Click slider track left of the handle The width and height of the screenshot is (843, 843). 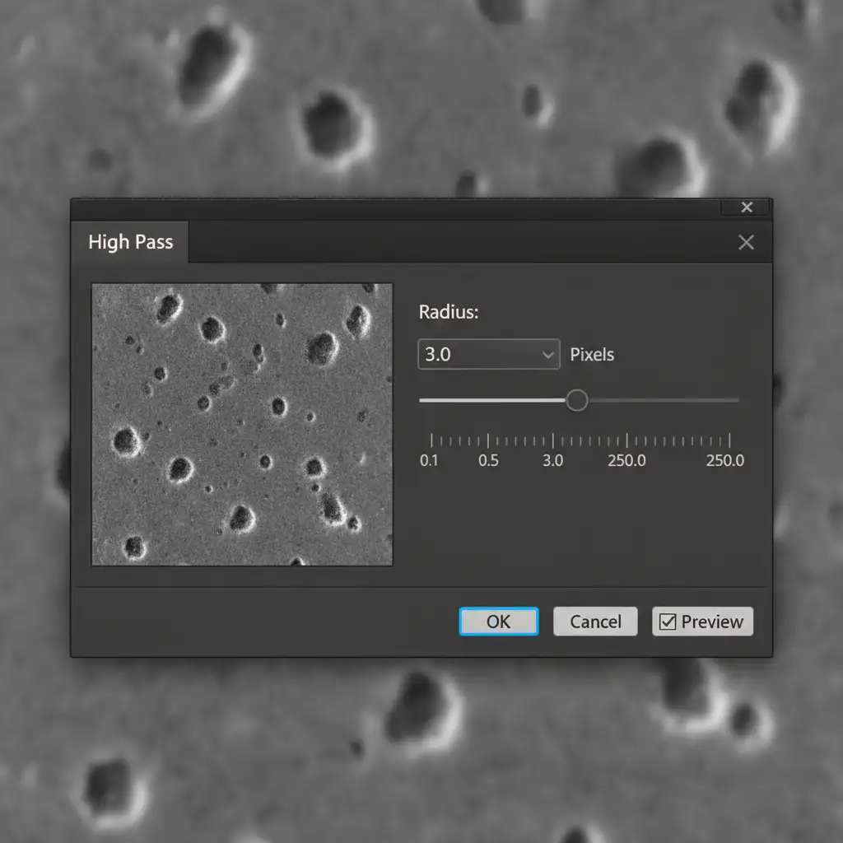coord(492,401)
